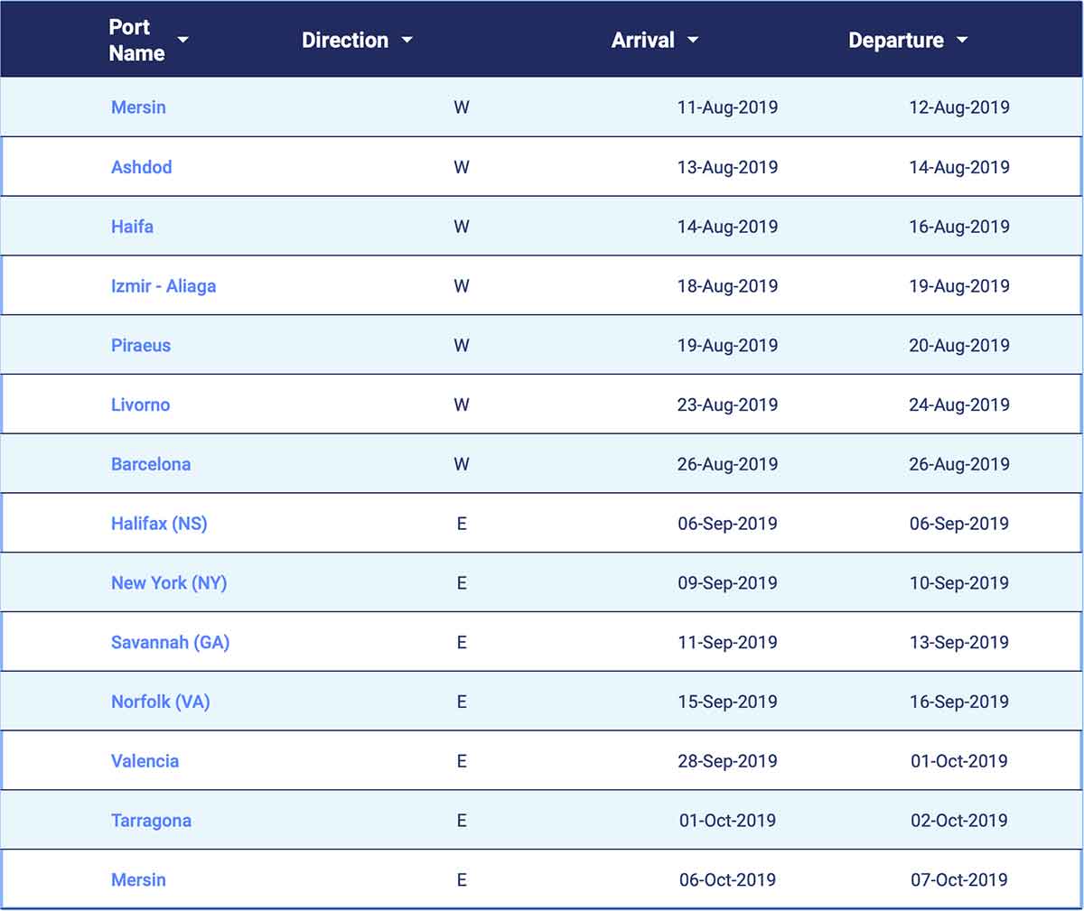Image resolution: width=1084 pixels, height=911 pixels.
Task: Select the 28-Sep-2019 arrival cell
Action: pyautogui.click(x=727, y=761)
